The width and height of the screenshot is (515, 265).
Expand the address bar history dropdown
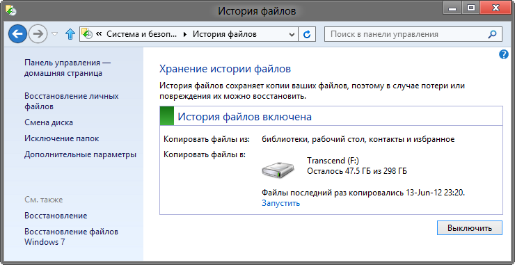click(x=292, y=34)
